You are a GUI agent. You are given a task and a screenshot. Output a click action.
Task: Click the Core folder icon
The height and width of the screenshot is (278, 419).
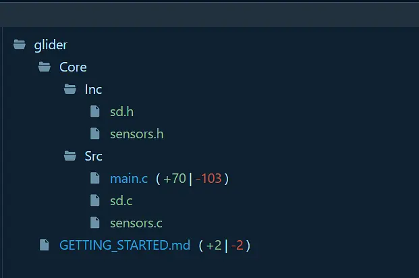(45, 67)
